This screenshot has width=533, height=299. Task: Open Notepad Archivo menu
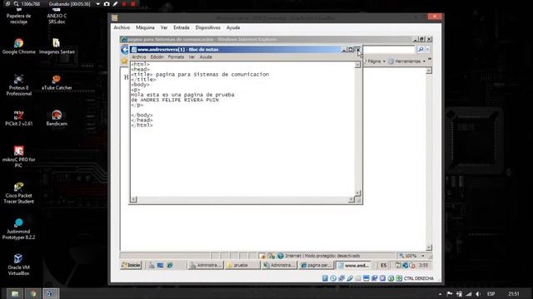139,57
